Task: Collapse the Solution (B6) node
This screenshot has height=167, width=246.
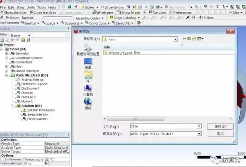Action: coord(12,106)
